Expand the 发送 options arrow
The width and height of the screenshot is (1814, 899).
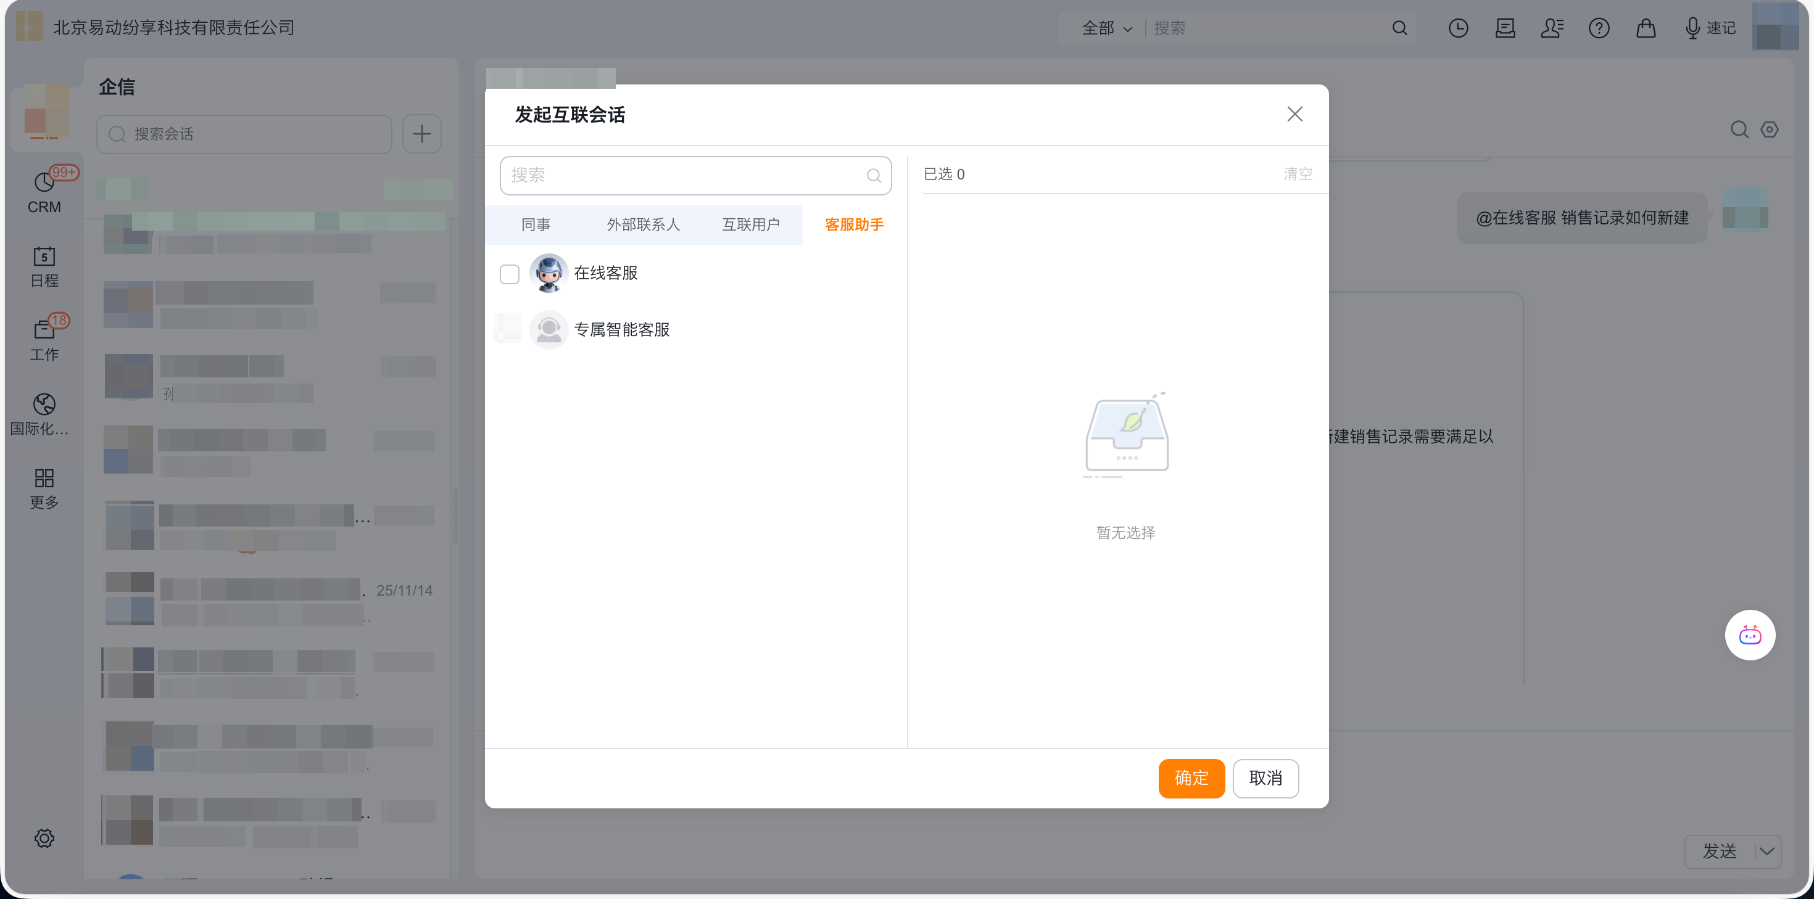[x=1767, y=851]
